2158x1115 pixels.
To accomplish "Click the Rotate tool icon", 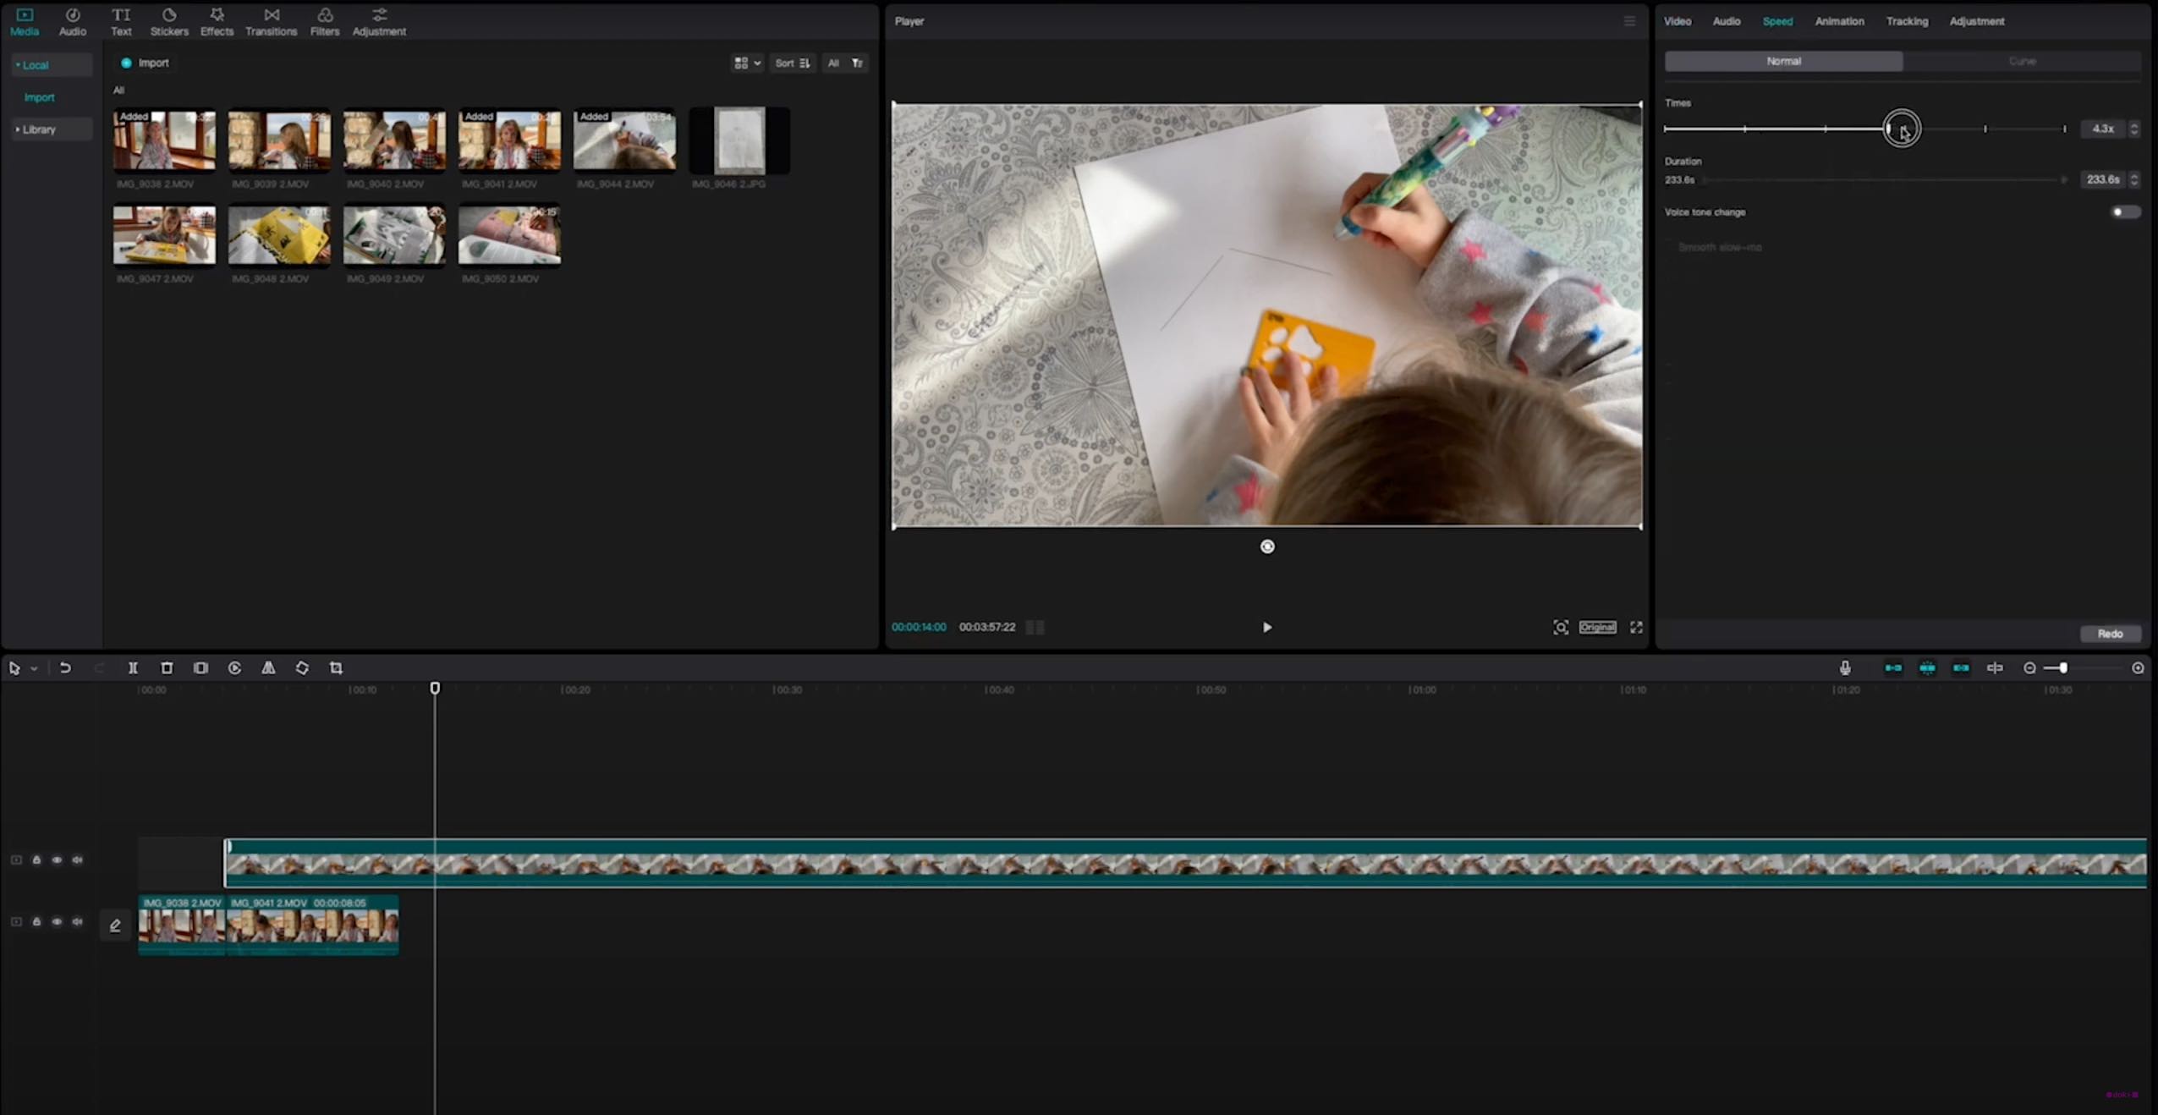I will coord(302,668).
